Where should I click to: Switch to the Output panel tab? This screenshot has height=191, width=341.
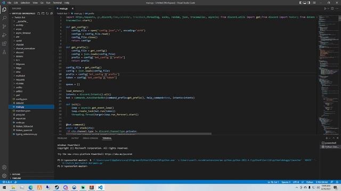[x=75, y=138]
